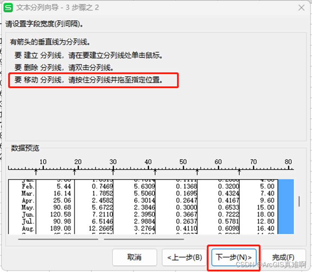Click the value 0.3667 in the preview
Image resolution: width=312 pixels, height=272 pixels.
(186, 214)
